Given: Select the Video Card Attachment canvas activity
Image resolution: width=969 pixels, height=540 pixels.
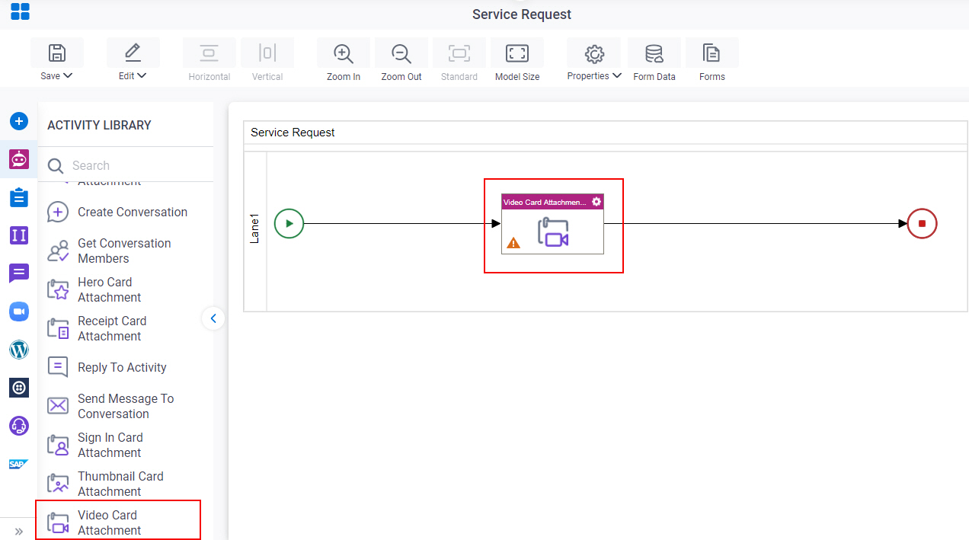Looking at the screenshot, I should click(552, 224).
